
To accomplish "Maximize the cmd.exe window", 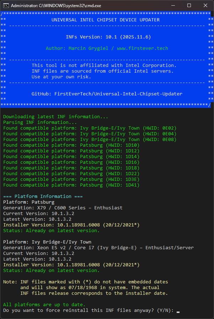I will tap(189, 5).
